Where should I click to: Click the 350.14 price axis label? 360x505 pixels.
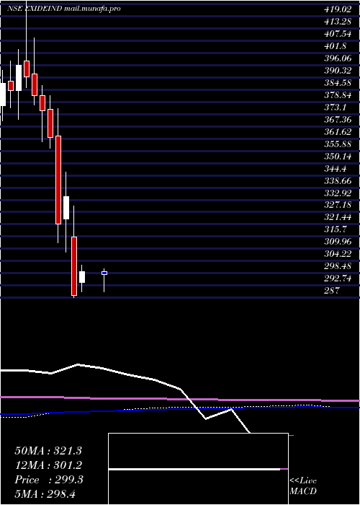[338, 157]
